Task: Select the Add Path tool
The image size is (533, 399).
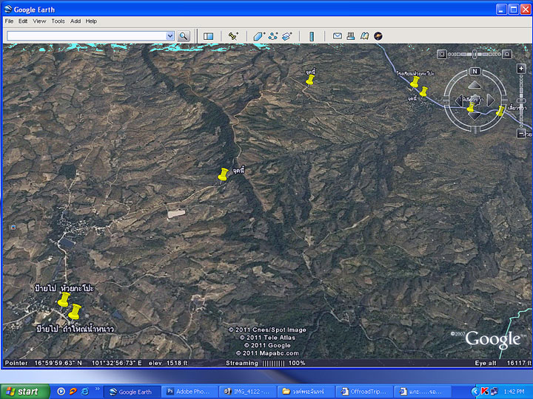Action: click(x=272, y=35)
